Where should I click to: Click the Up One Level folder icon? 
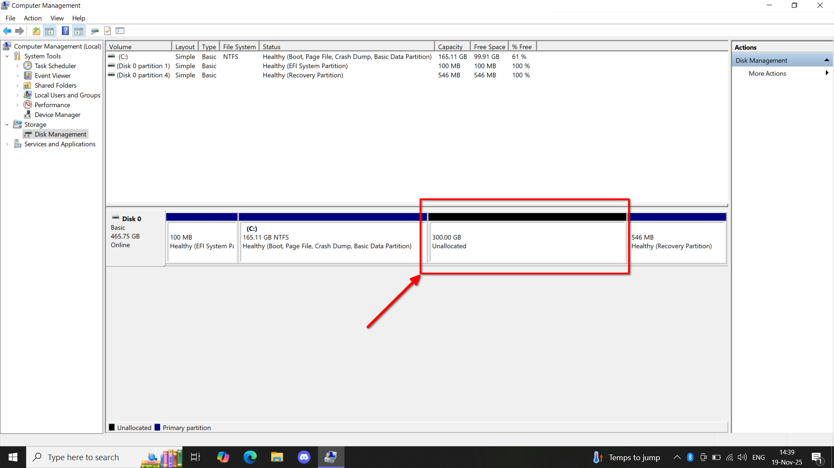point(36,31)
